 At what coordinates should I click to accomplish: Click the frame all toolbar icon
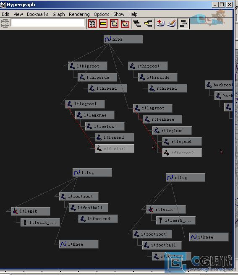click(92, 23)
